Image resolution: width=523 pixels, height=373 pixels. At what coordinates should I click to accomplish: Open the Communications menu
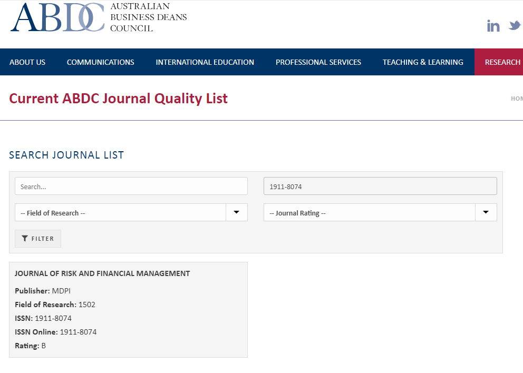[x=100, y=62]
